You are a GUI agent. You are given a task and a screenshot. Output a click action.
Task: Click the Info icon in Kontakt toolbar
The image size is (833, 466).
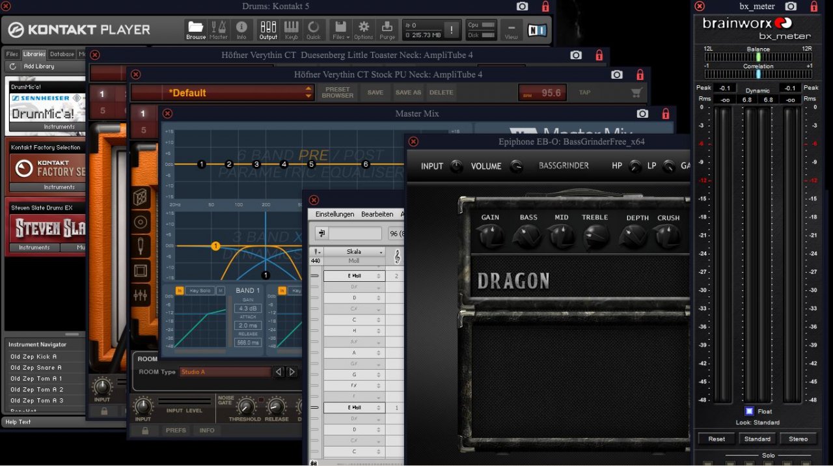[x=241, y=29]
